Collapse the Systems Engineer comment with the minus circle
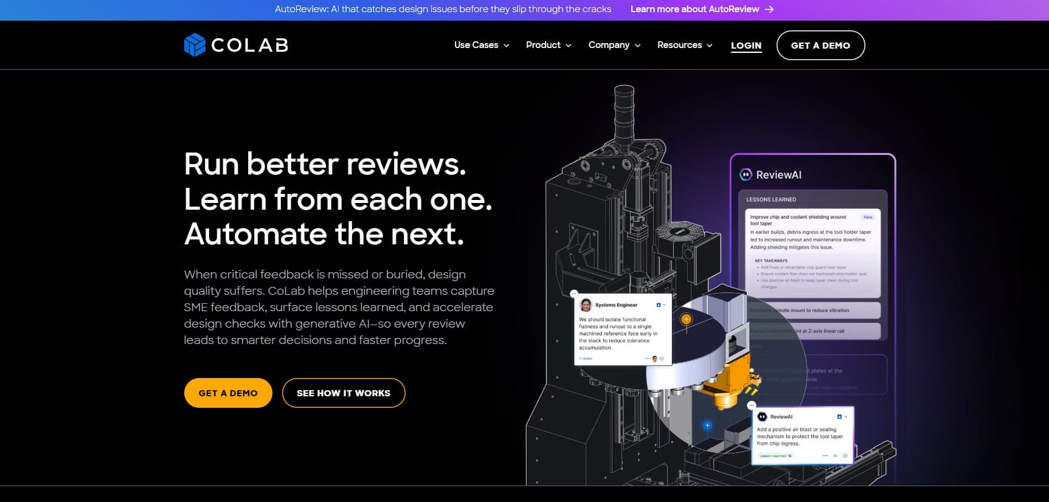 click(574, 293)
